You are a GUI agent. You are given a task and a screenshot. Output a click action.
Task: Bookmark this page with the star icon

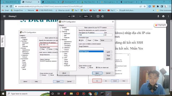click(x=145, y=6)
